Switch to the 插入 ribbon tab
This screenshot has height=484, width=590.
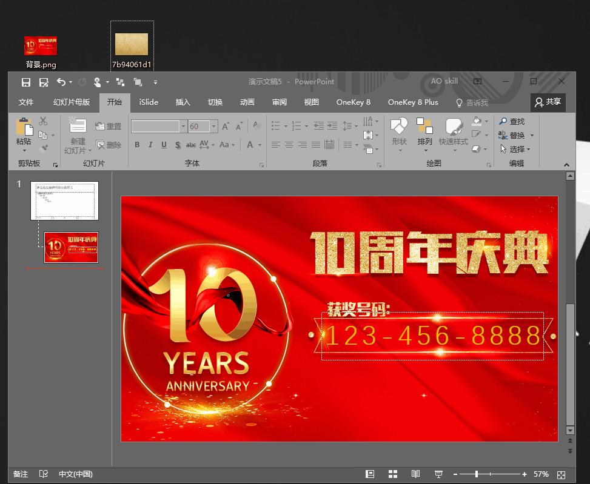183,102
